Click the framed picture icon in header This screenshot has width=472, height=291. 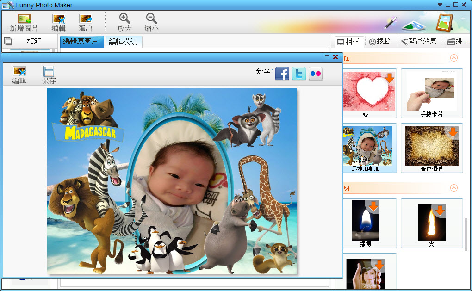(x=445, y=22)
